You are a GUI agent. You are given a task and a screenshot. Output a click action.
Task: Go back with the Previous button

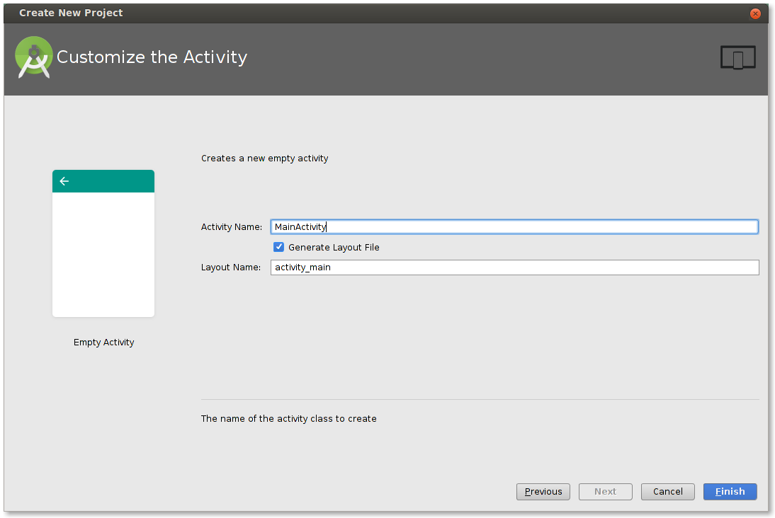(543, 491)
